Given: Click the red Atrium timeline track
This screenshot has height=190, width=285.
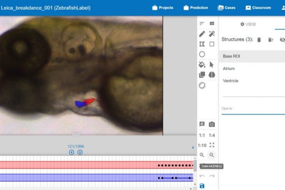Looking at the screenshot, I should (96, 165).
